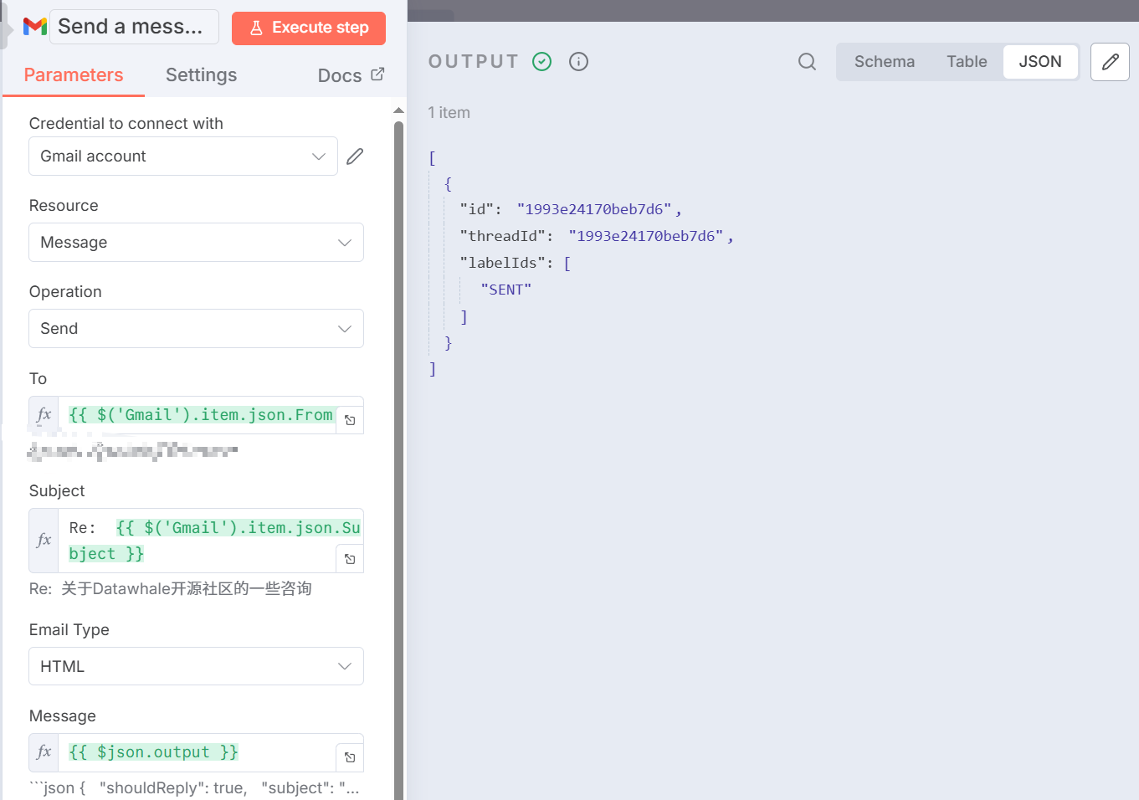1139x800 pixels.
Task: Click the node name field Send a mess...
Action: 134,27
